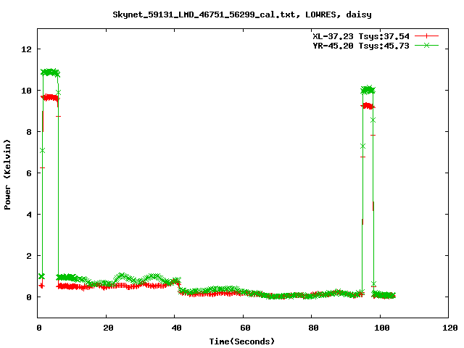
Task: Click x-axis tick label 60
Action: click(x=245, y=328)
